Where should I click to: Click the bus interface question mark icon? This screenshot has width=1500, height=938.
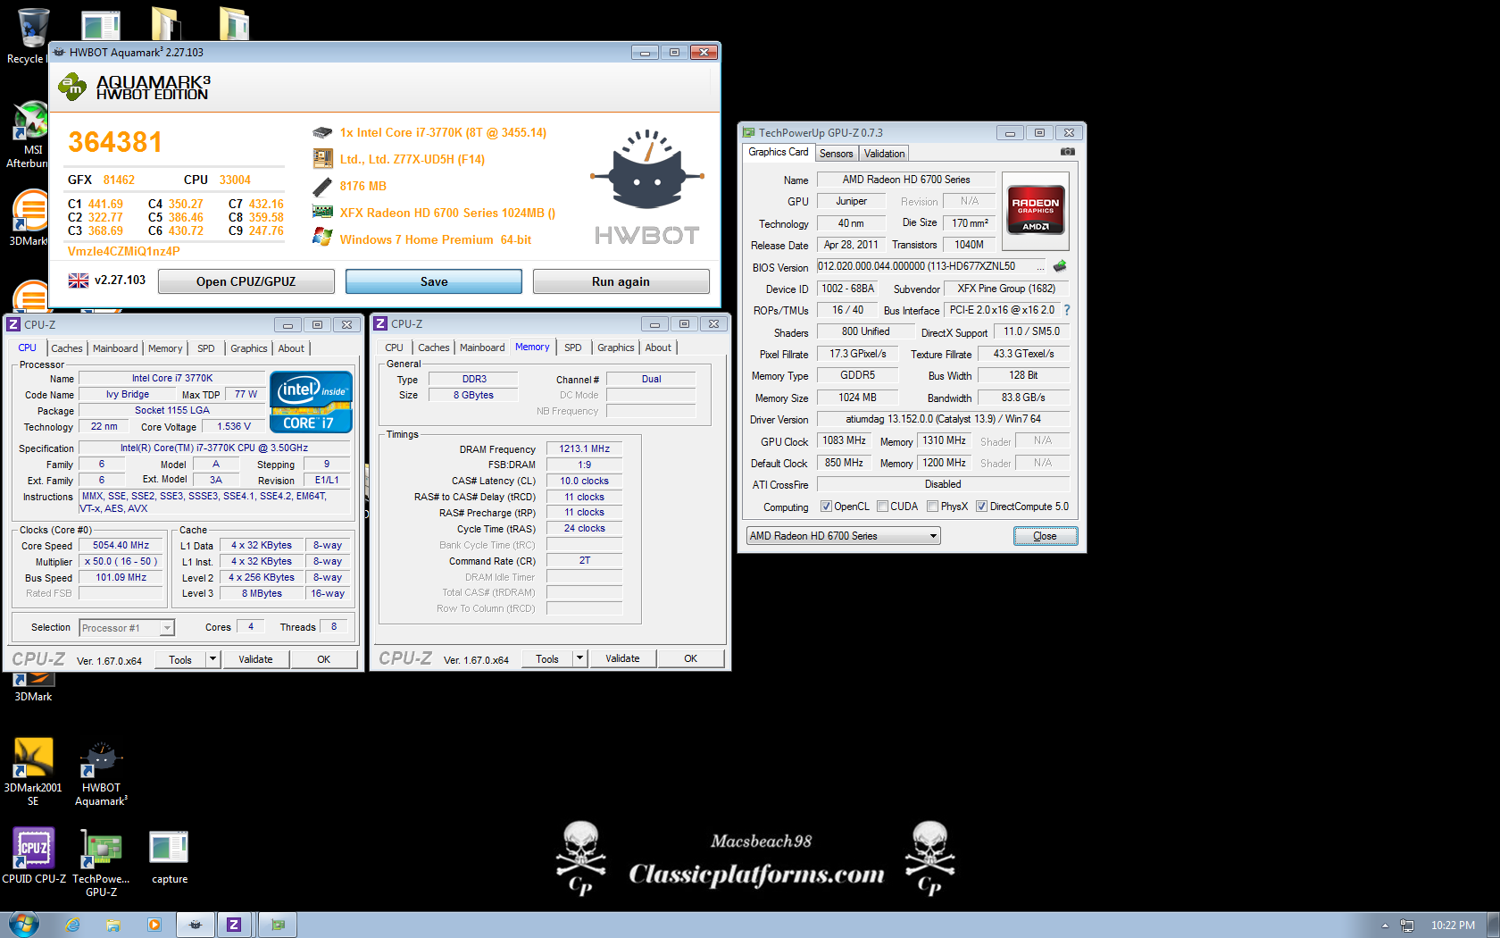[1066, 310]
